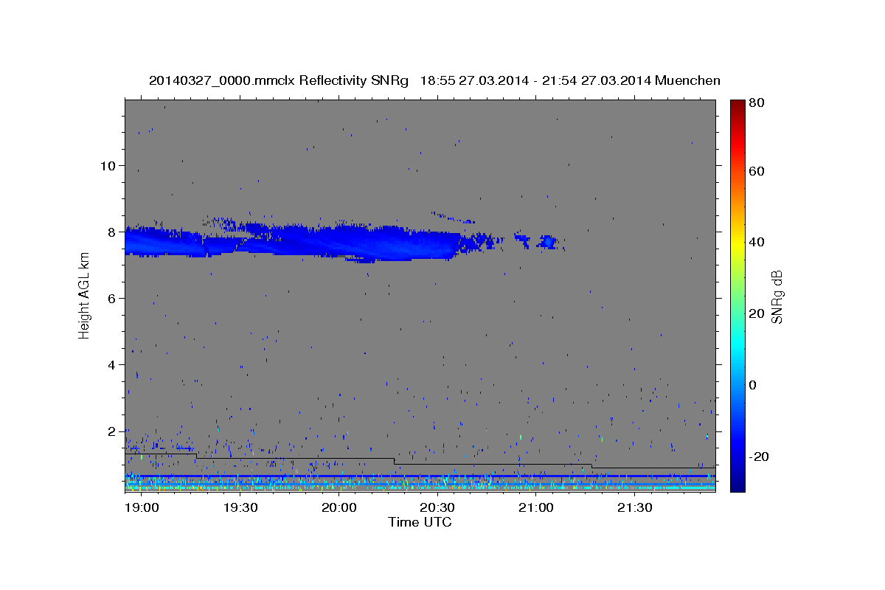
Task: Click the 19:30 time tick label
Action: point(240,508)
